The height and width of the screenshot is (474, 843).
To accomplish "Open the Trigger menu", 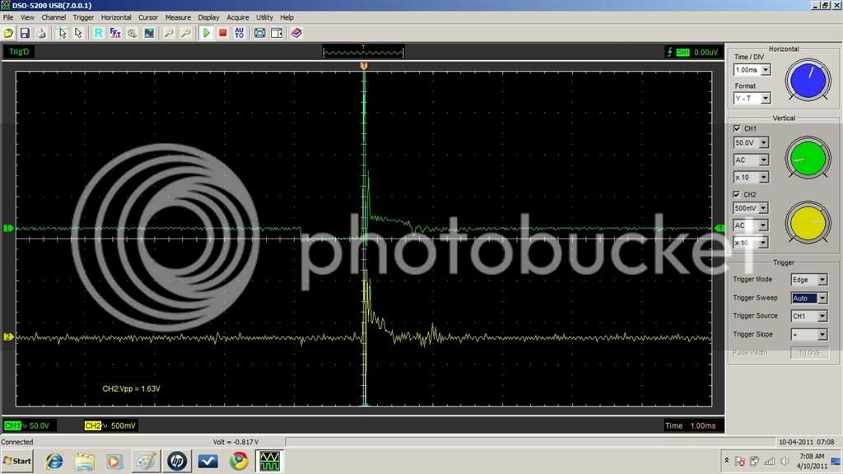I will 83,17.
